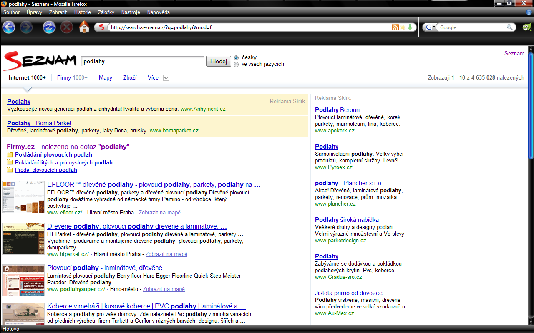Open the Zobrazit menu
Image resolution: width=534 pixels, height=333 pixels.
coord(58,12)
